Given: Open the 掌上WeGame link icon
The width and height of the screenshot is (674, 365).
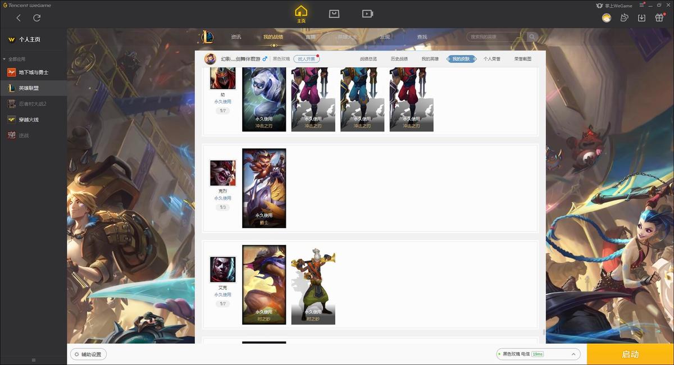Looking at the screenshot, I should [x=614, y=6].
